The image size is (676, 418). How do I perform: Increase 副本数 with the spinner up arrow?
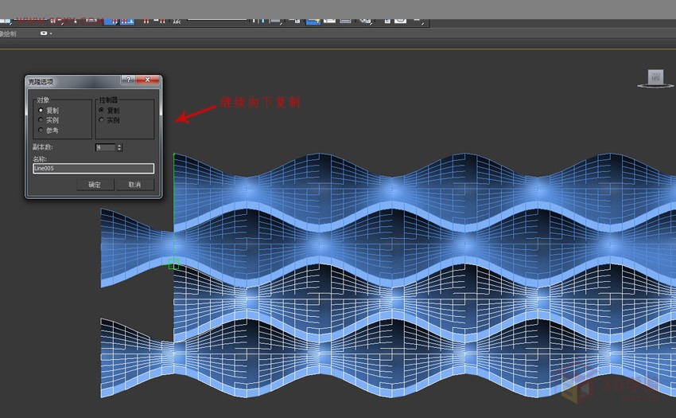tap(119, 146)
